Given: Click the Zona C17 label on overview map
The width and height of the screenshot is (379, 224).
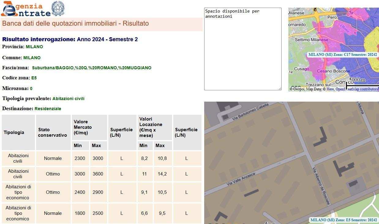Looking at the screenshot, I should pyautogui.click(x=343, y=55).
